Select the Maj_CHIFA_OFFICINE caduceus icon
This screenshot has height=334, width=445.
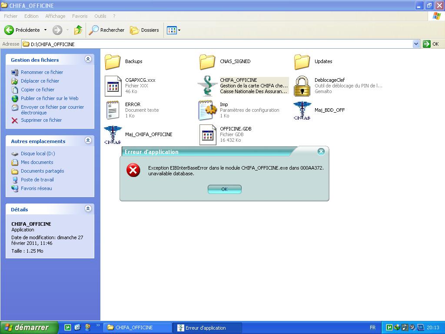tap(113, 135)
